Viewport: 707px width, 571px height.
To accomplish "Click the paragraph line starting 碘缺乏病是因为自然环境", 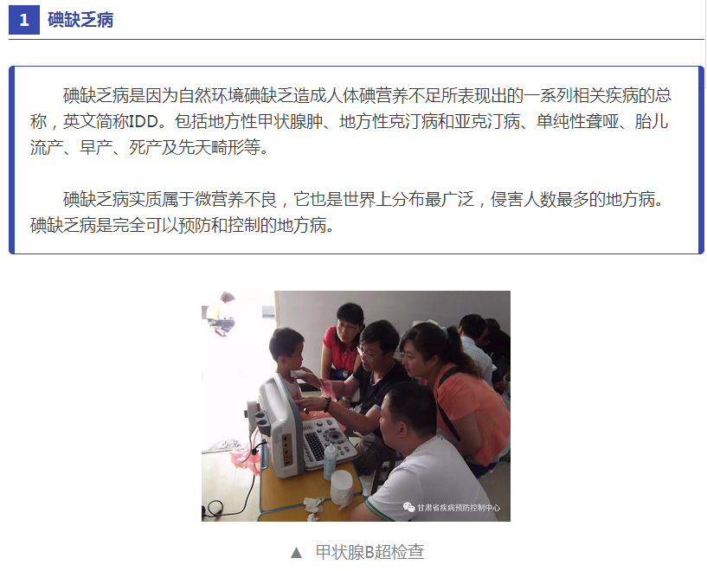I will click(x=367, y=95).
